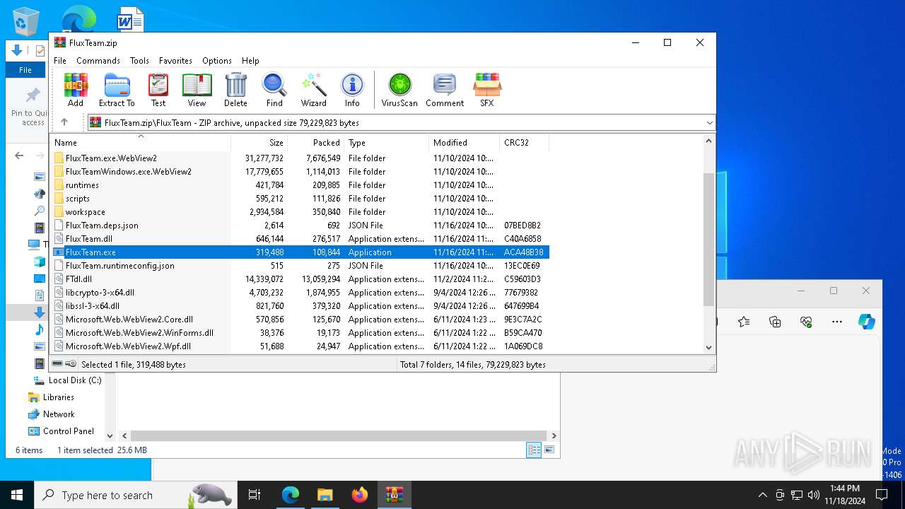Open the Comment tool

tap(445, 90)
